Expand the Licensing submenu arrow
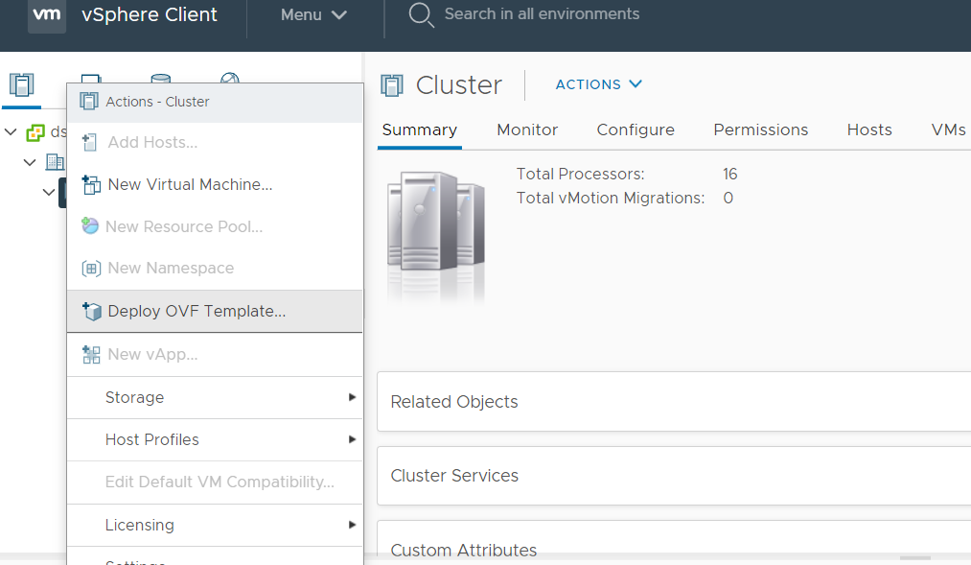This screenshot has width=971, height=565. coord(352,525)
